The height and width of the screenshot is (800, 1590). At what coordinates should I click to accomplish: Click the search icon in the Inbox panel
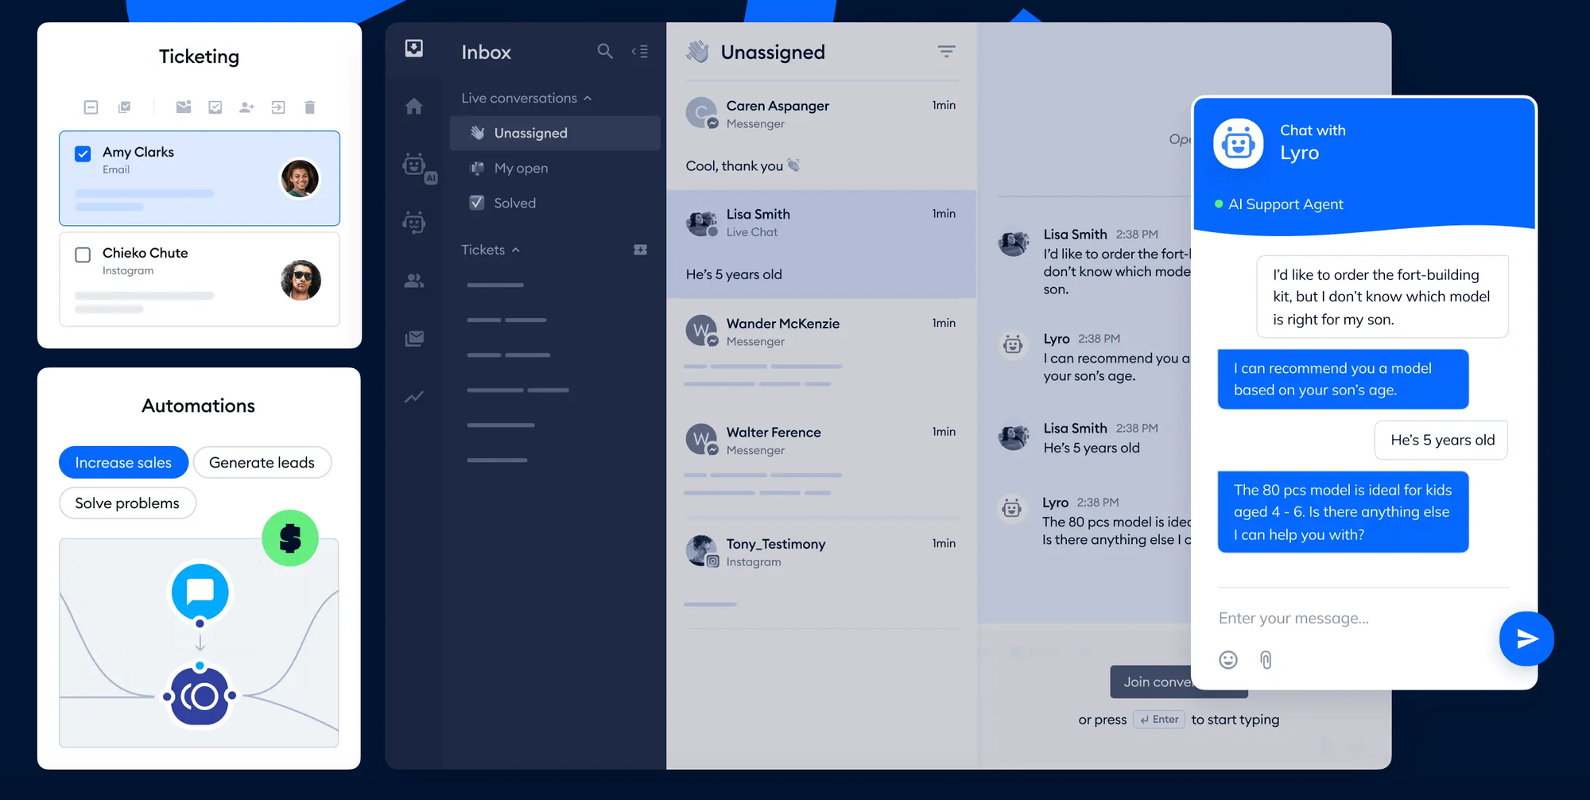[x=604, y=51]
